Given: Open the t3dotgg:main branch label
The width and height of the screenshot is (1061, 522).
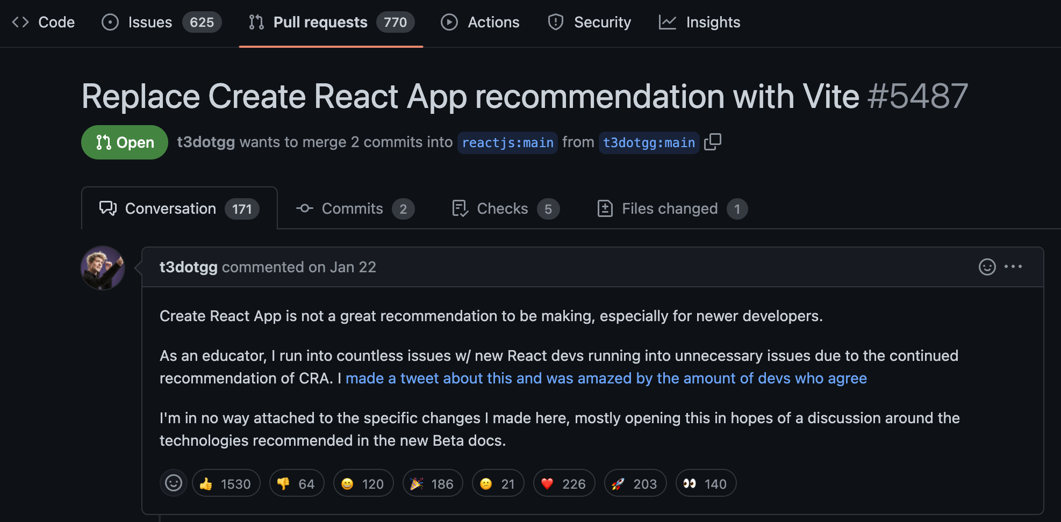Looking at the screenshot, I should pyautogui.click(x=649, y=142).
